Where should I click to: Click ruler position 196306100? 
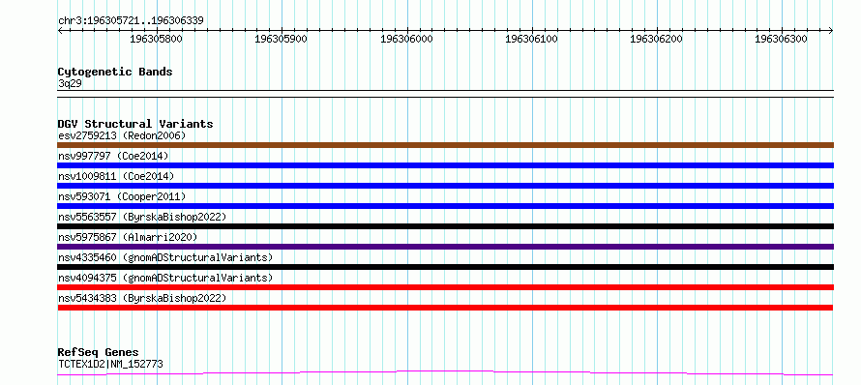(532, 39)
